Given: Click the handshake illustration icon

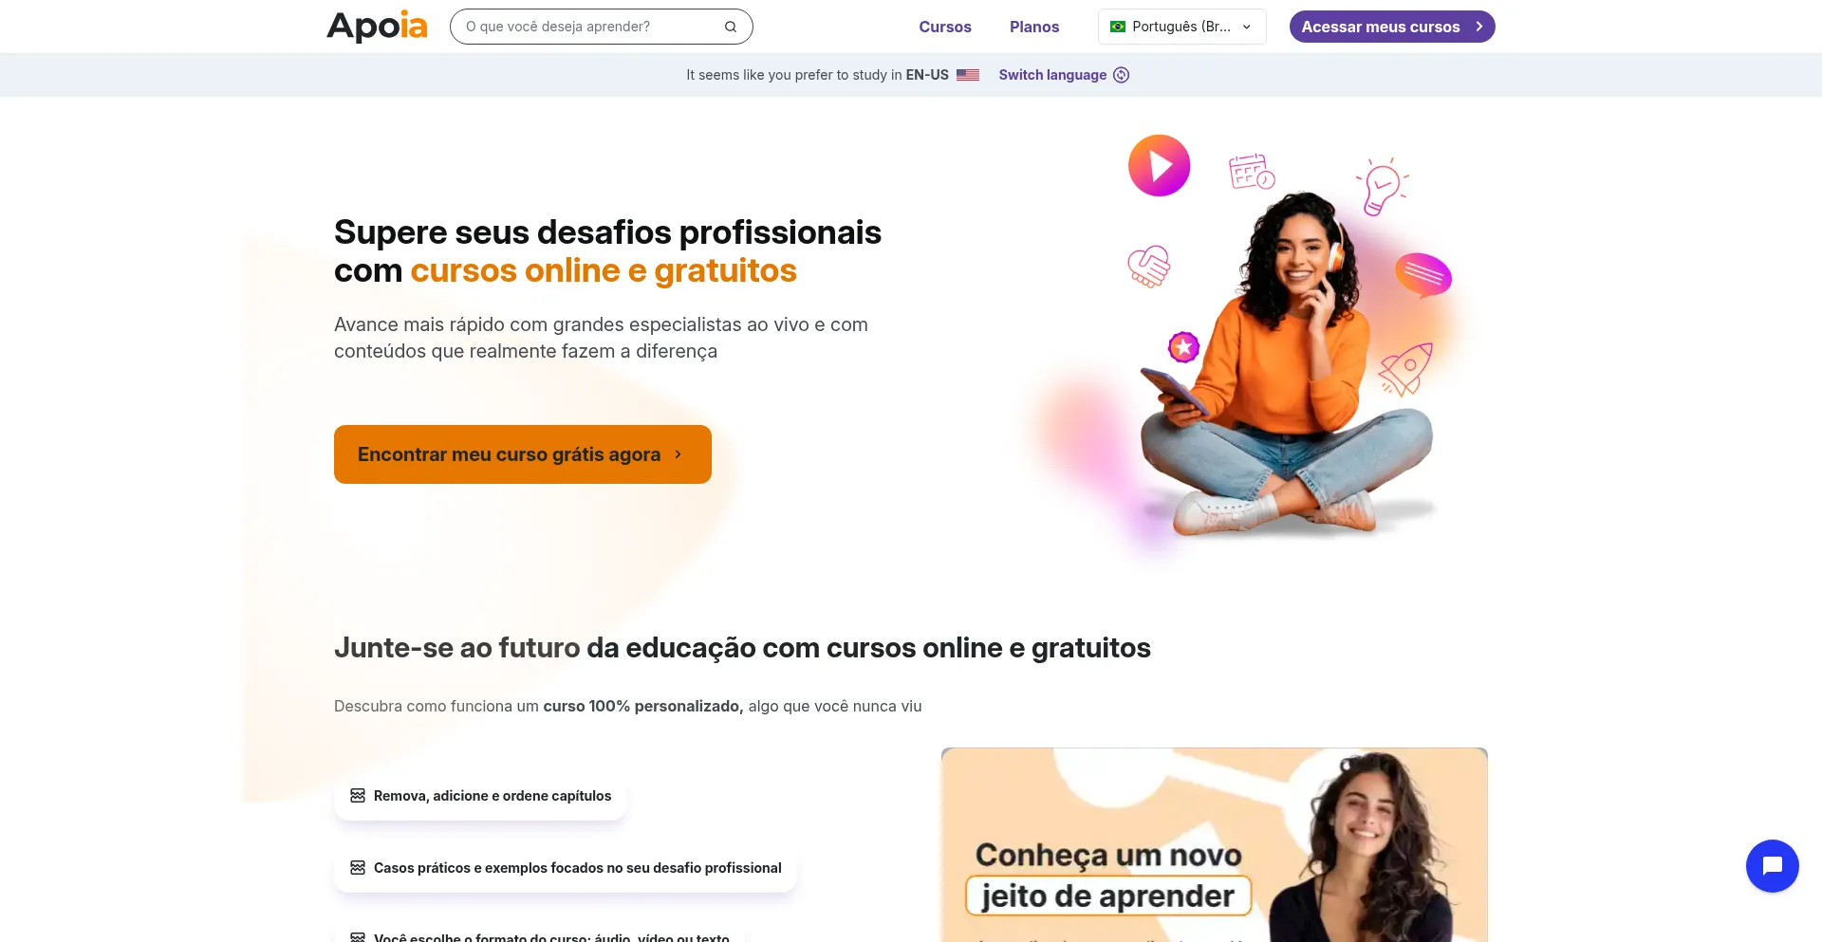Looking at the screenshot, I should [x=1148, y=266].
